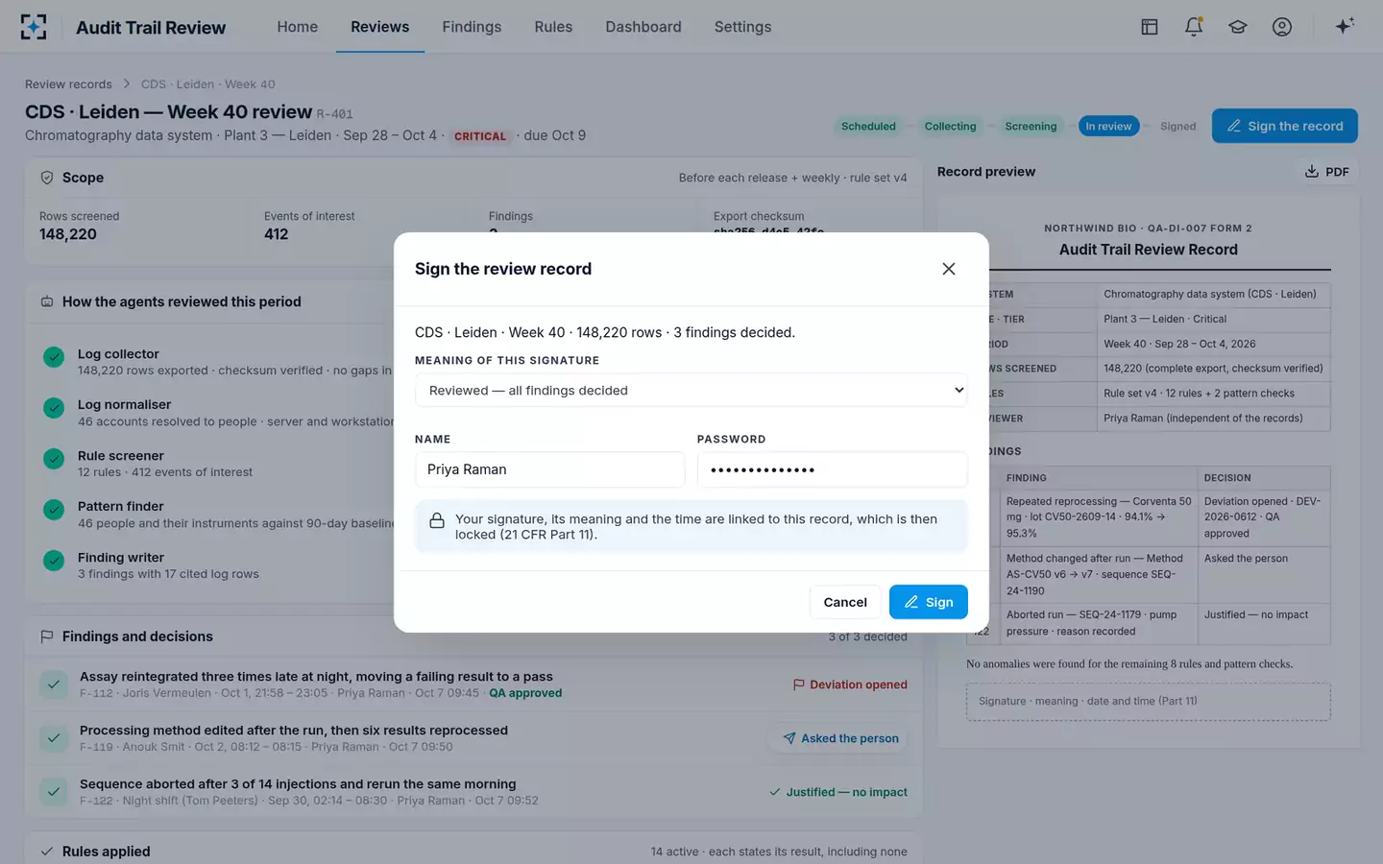The height and width of the screenshot is (864, 1383).
Task: Click the Log normaliser green check icon
Action: pyautogui.click(x=54, y=408)
